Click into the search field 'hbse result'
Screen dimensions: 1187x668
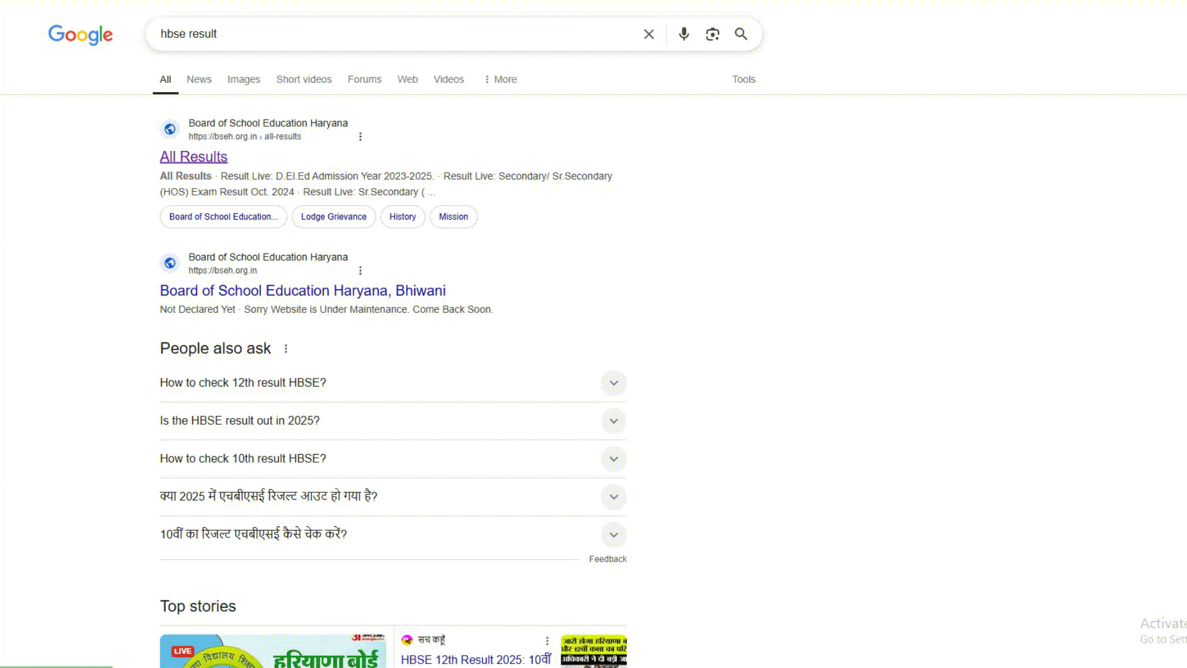(x=396, y=34)
